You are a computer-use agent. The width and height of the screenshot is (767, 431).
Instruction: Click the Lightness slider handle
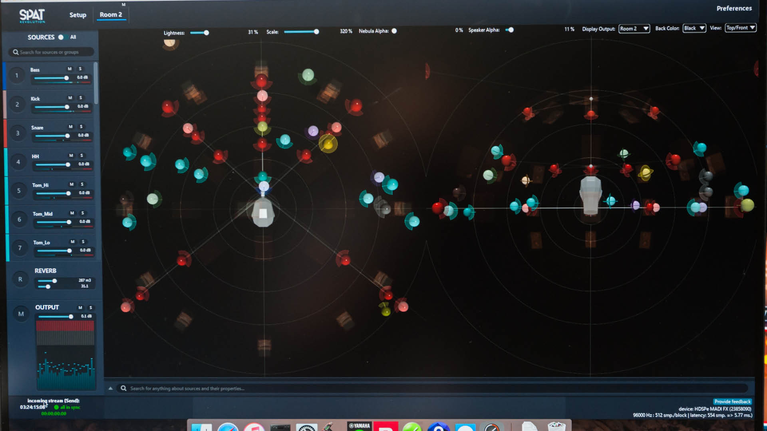click(206, 33)
